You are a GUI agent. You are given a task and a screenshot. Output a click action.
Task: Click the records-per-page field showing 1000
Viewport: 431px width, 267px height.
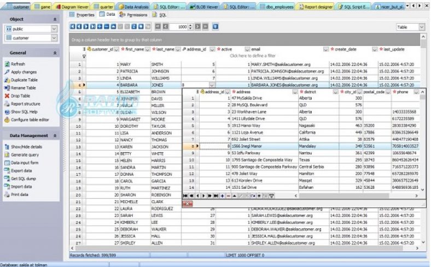[x=179, y=27]
